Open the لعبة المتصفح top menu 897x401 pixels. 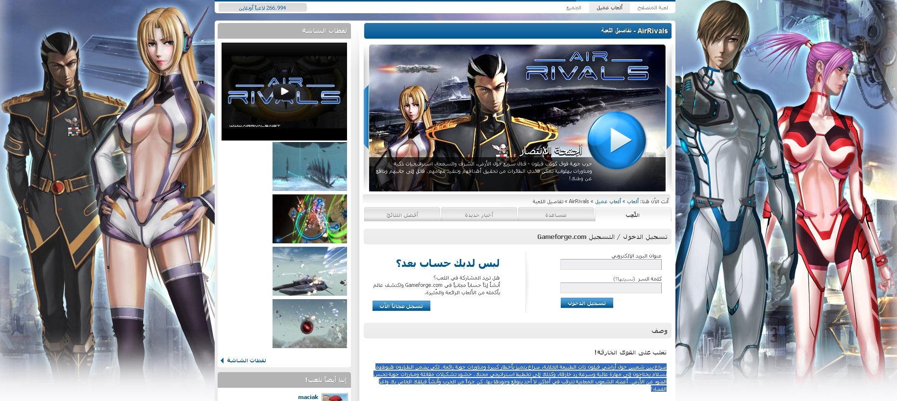(x=652, y=7)
